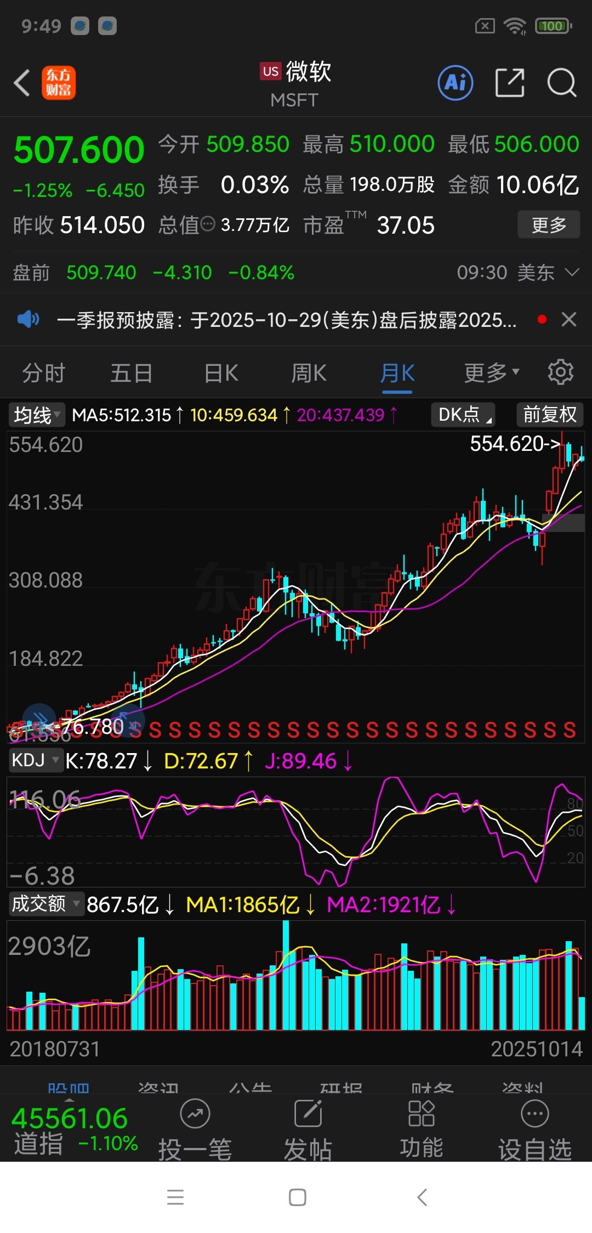The height and width of the screenshot is (1233, 592).
Task: Switch to 分时 chart tab
Action: [x=44, y=373]
